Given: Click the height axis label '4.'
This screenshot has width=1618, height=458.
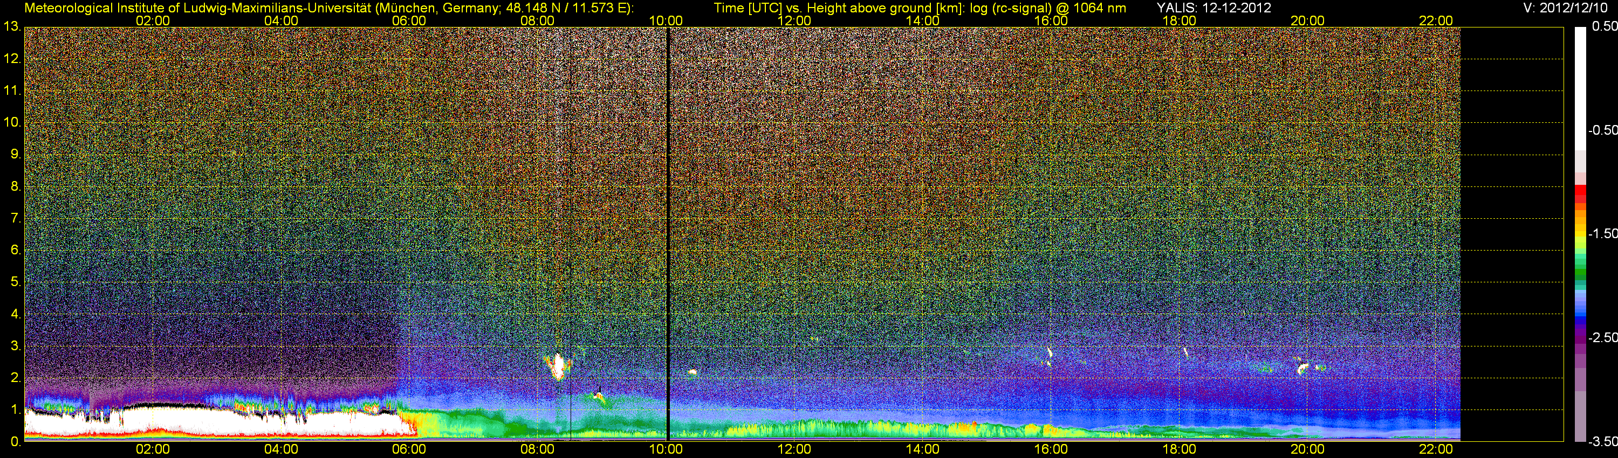Looking at the screenshot, I should [16, 314].
